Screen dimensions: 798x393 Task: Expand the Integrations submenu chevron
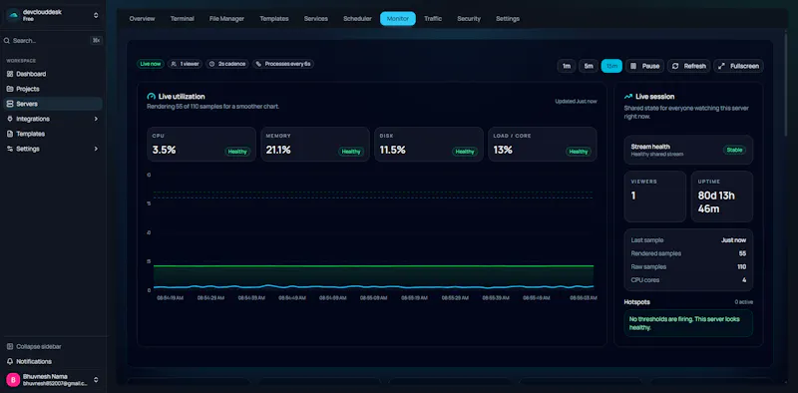[96, 119]
